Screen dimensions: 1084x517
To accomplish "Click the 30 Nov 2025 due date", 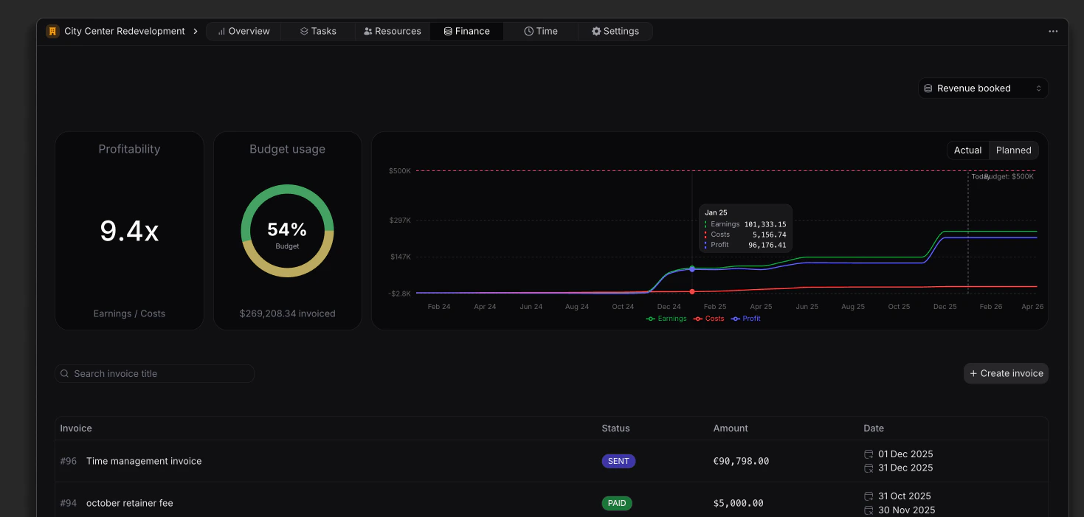I will click(906, 510).
